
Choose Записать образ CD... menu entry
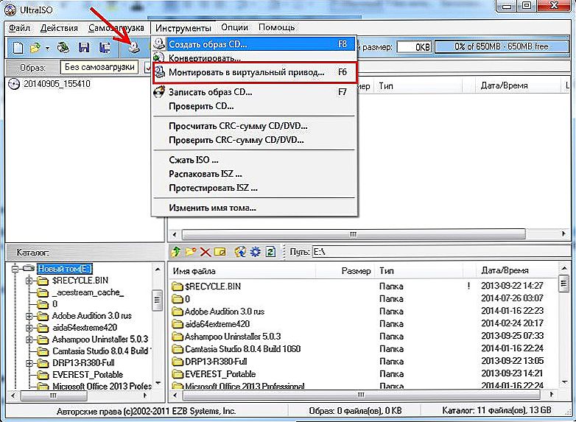click(254, 92)
